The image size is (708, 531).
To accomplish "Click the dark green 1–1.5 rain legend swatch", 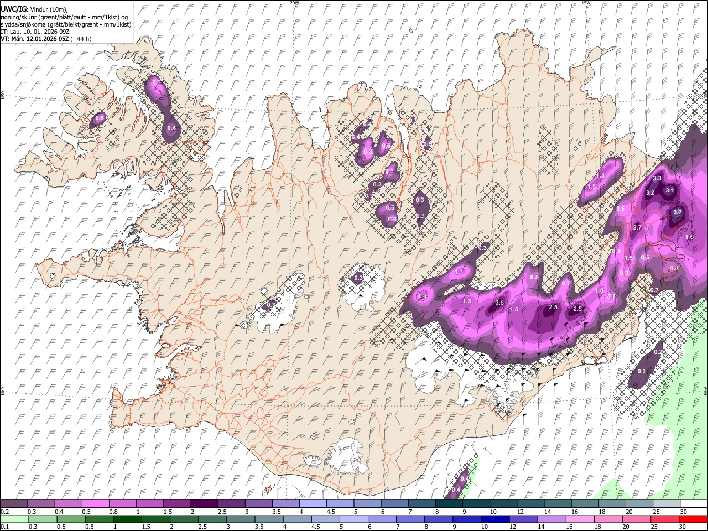I will coord(127,519).
